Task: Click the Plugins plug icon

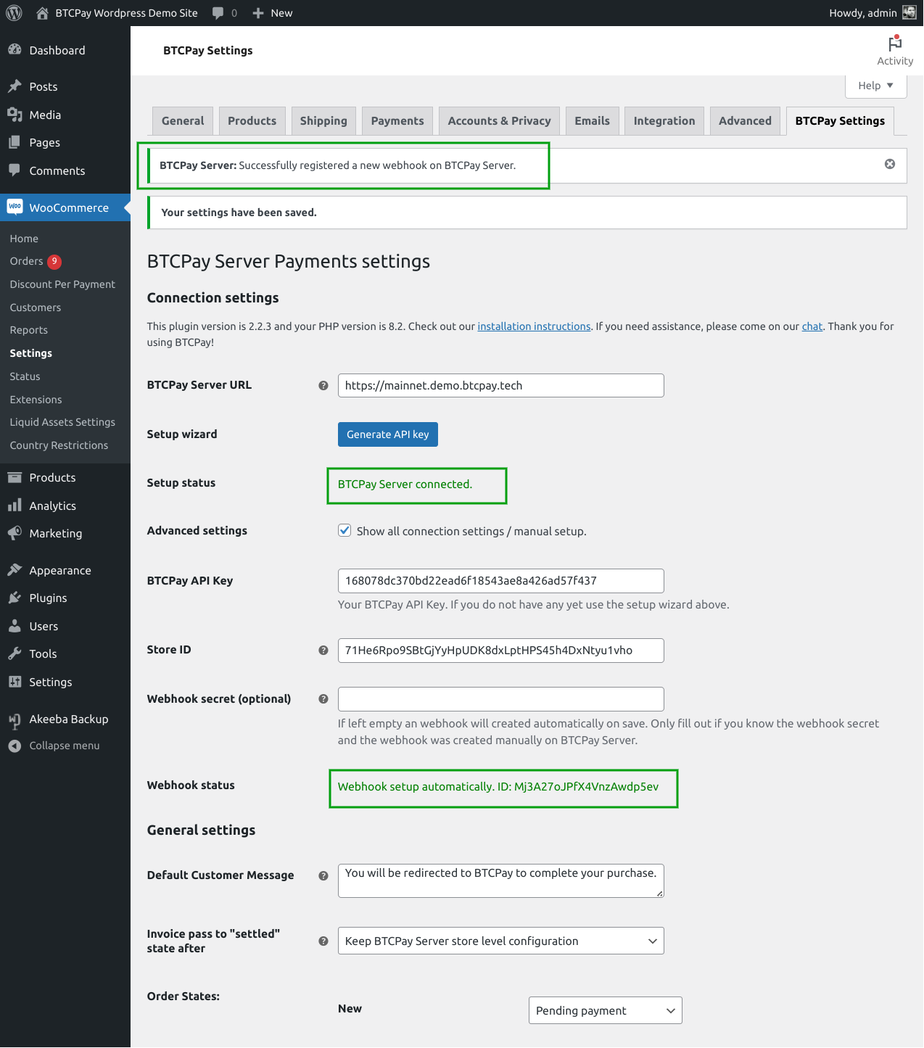Action: pyautogui.click(x=15, y=598)
